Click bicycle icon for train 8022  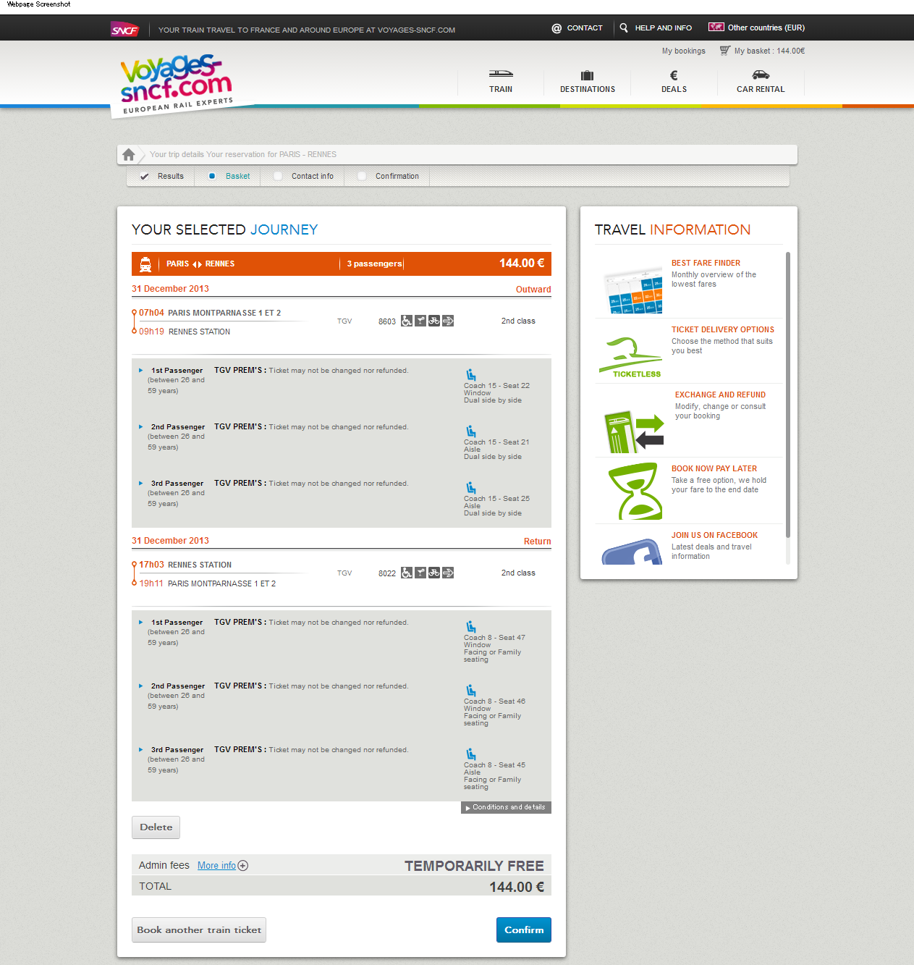[434, 573]
